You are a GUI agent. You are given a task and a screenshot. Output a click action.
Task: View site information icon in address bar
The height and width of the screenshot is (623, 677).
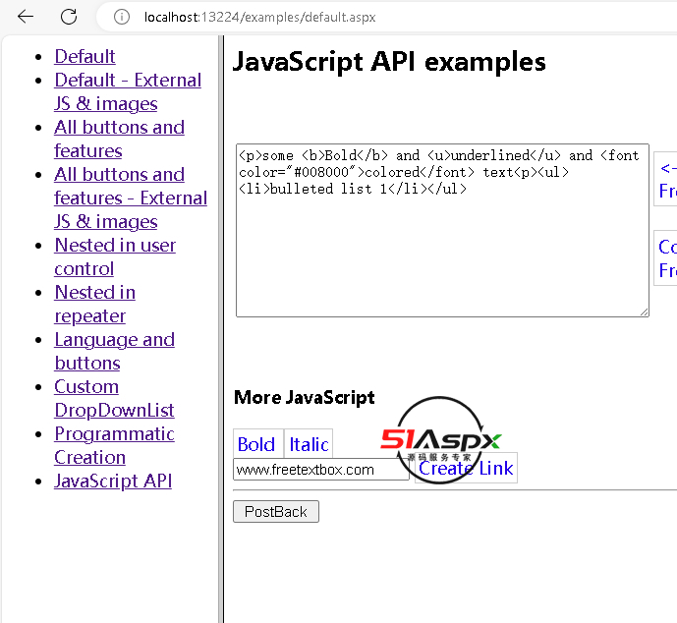point(121,18)
